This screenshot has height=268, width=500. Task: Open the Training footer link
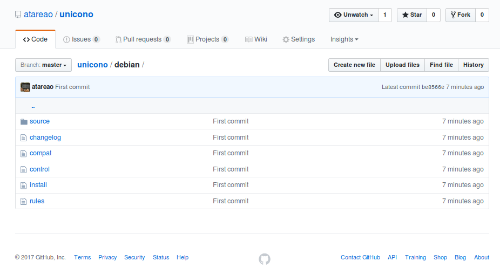click(415, 257)
